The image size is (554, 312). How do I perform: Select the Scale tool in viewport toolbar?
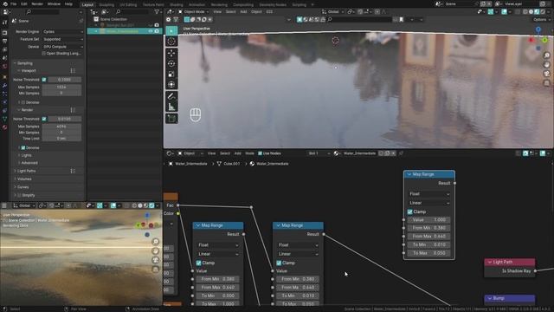[x=171, y=74]
